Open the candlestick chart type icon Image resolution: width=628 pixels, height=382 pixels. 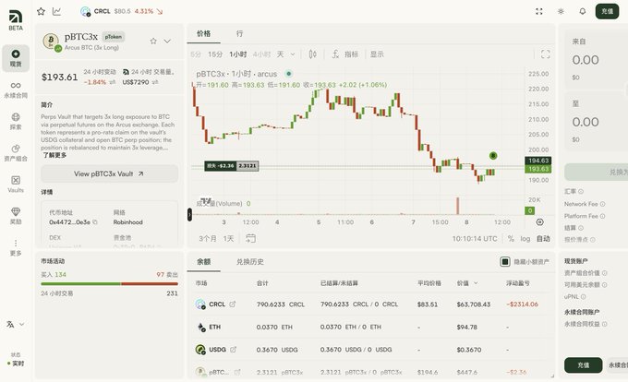point(313,54)
